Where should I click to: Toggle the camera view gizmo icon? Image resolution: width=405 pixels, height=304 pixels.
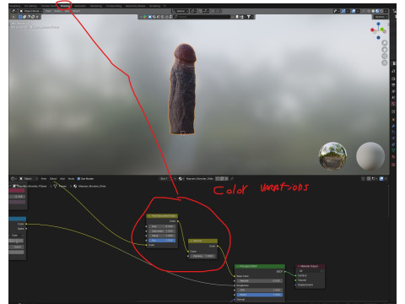tap(385, 57)
